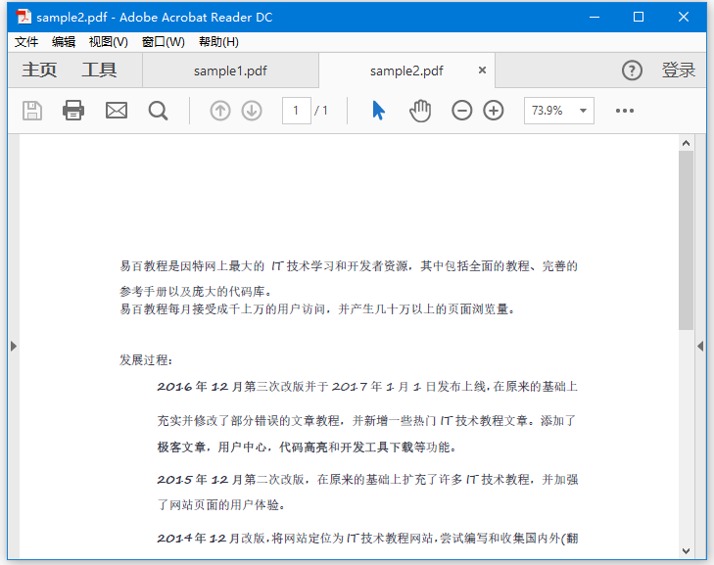714x565 pixels.
Task: Click the line starting 2014 年 12 月改版
Action: [x=367, y=539]
